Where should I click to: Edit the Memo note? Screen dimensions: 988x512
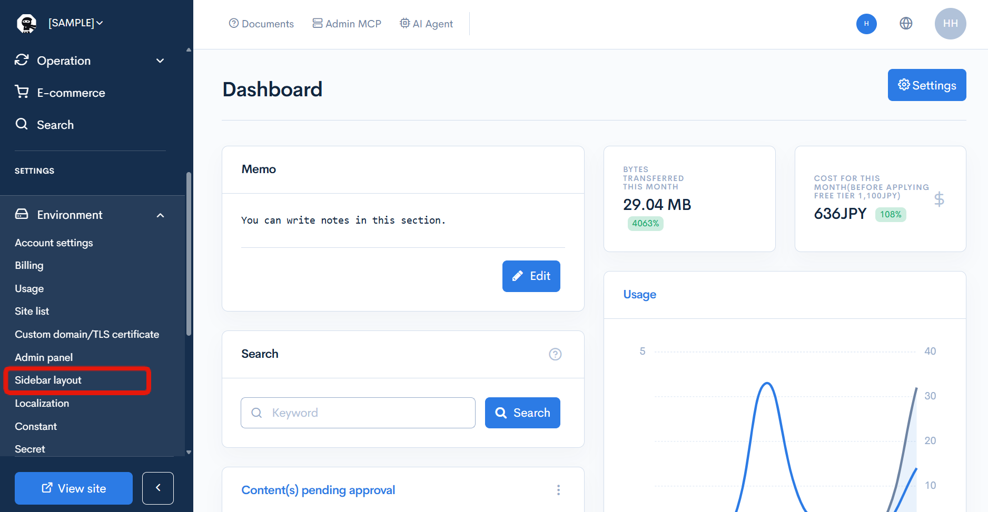tap(531, 276)
